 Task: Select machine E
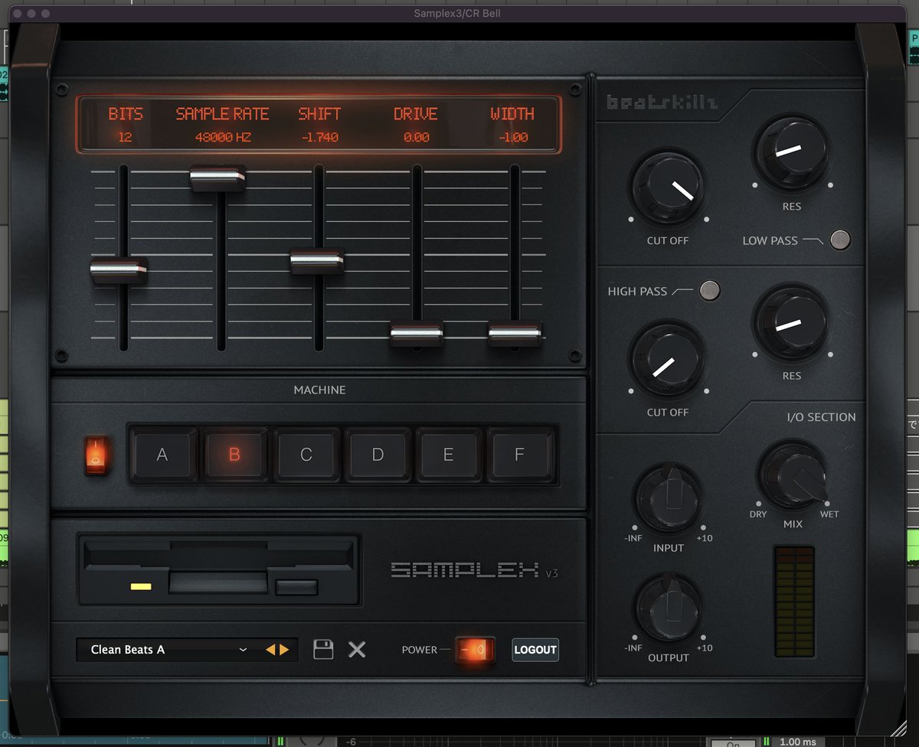(x=448, y=455)
